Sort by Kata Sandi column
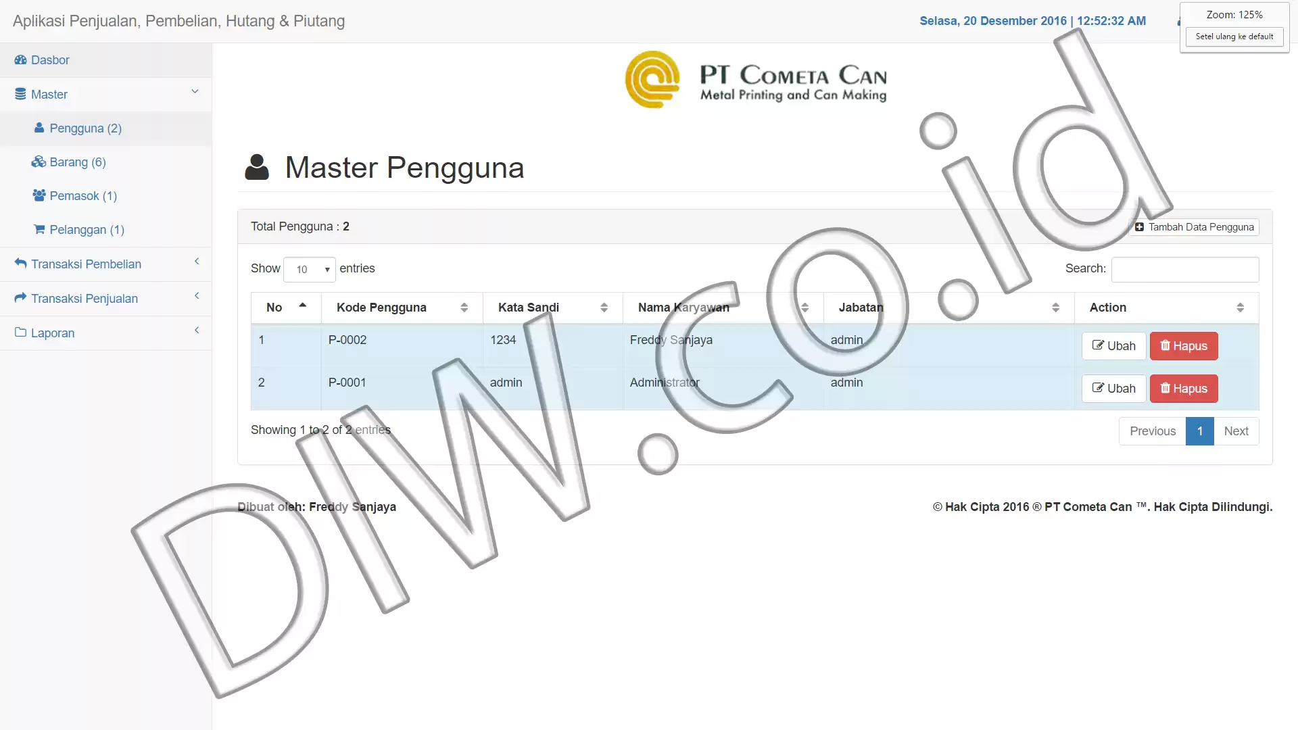This screenshot has width=1298, height=730. [604, 308]
